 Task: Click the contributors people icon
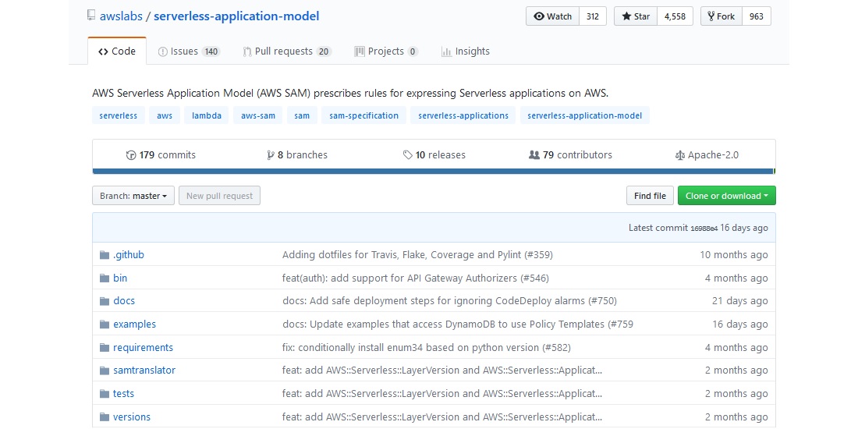click(x=534, y=155)
